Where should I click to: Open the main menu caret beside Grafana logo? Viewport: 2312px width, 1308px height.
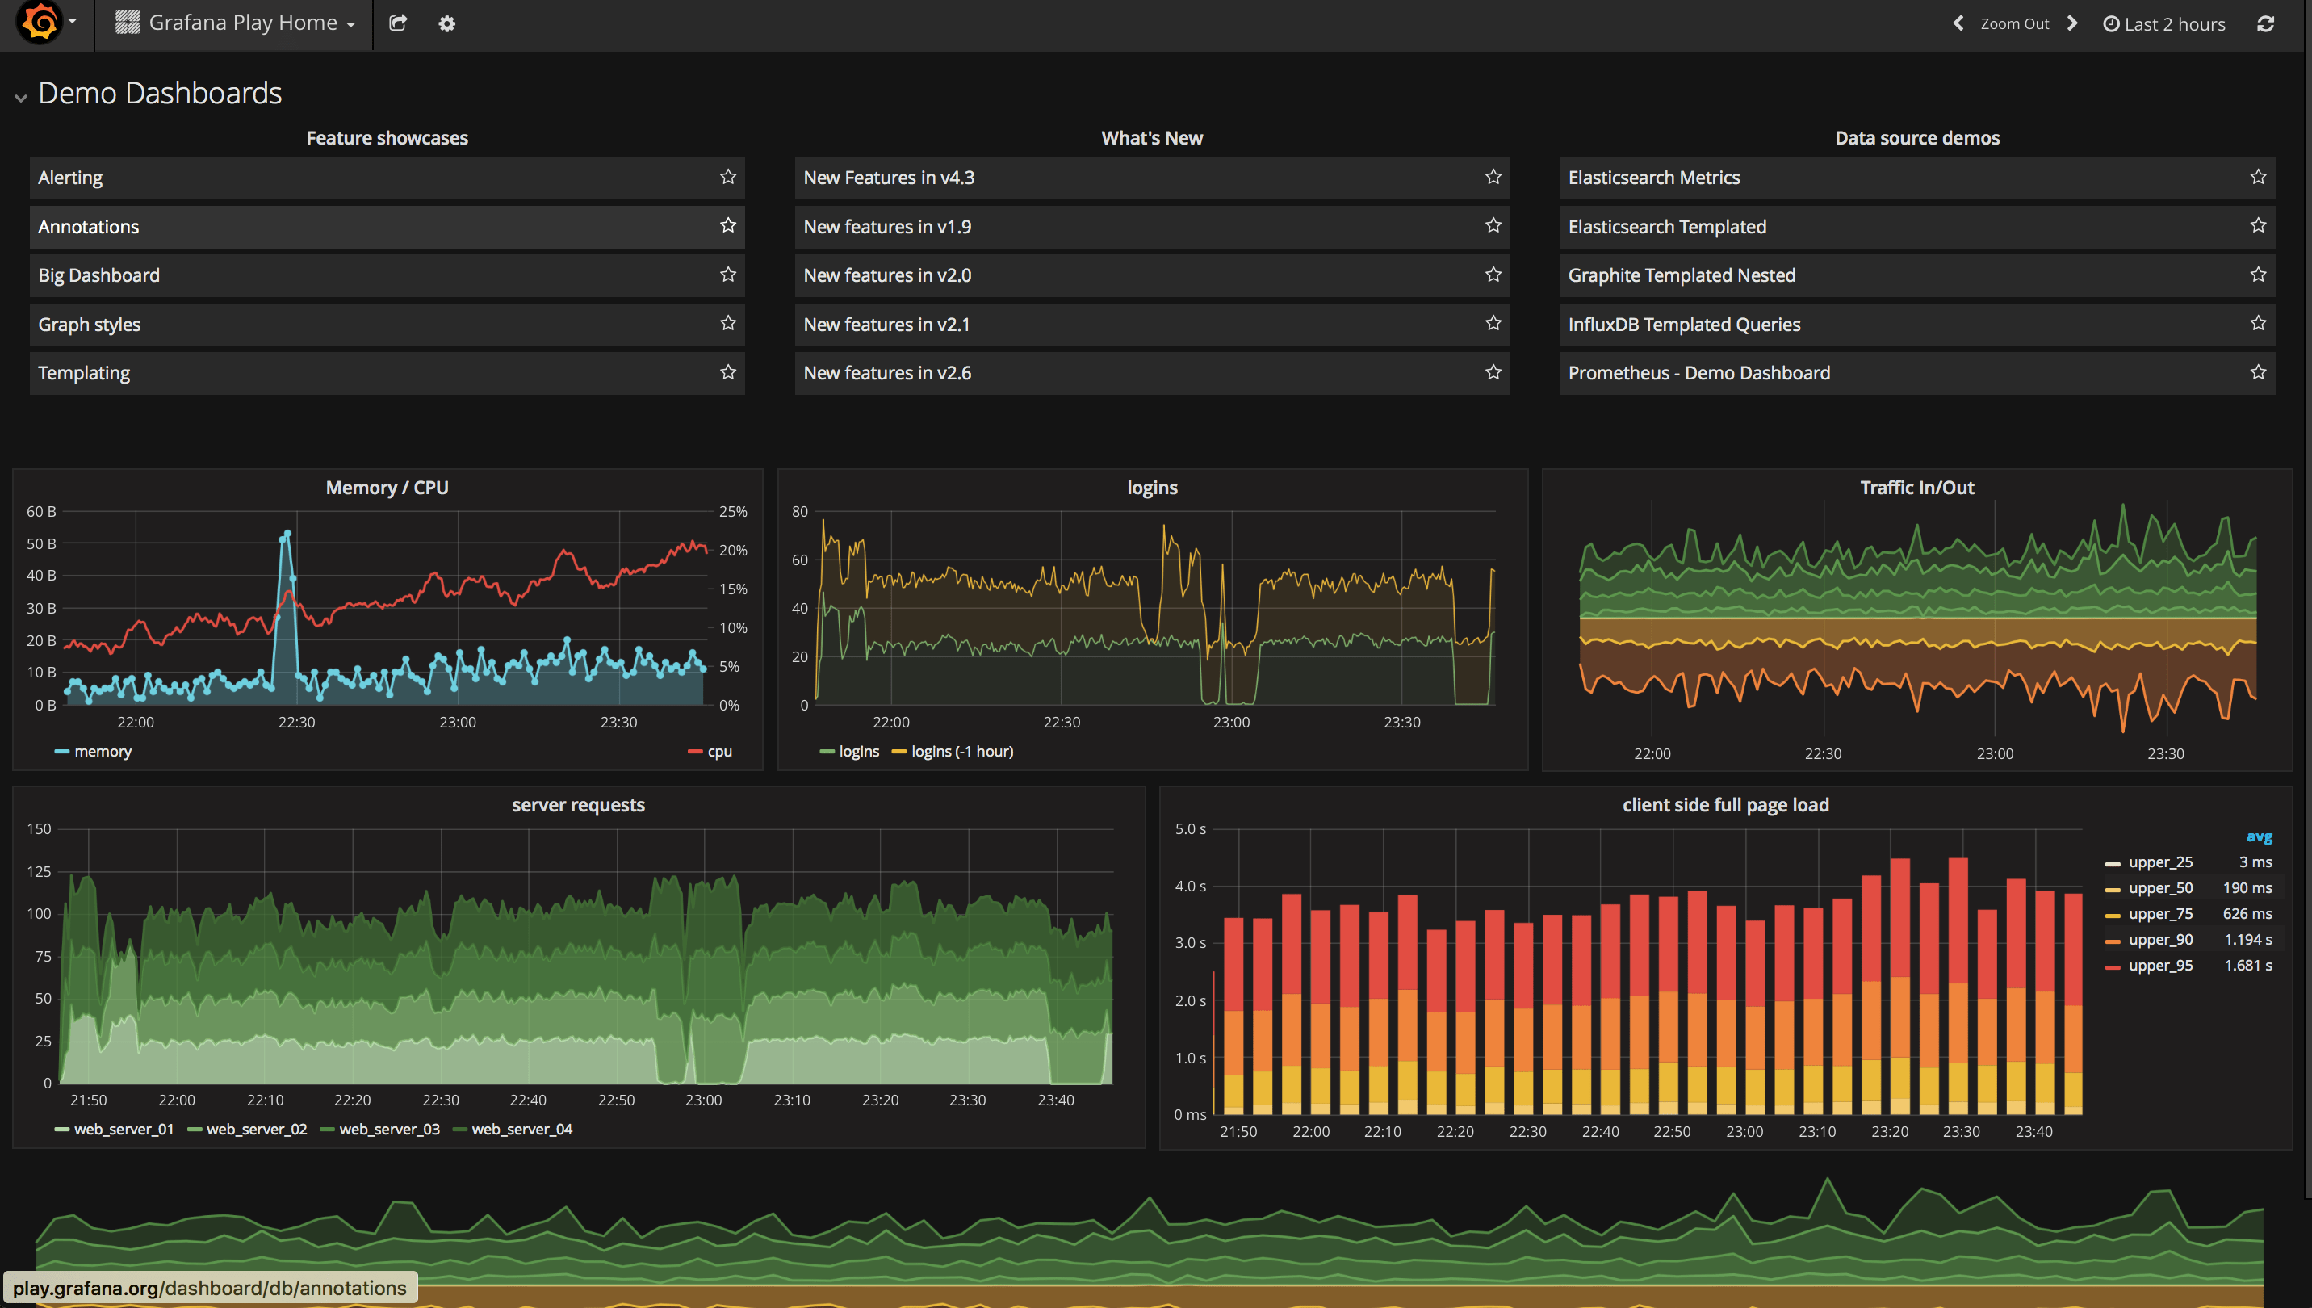pos(73,22)
